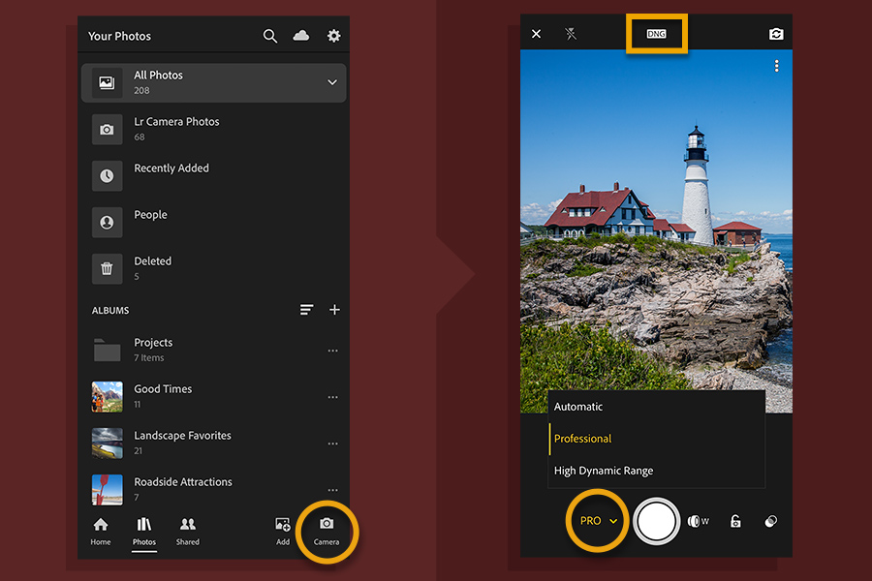The image size is (872, 581).
Task: Click Landscape Favorites thumbnail
Action: (x=107, y=443)
